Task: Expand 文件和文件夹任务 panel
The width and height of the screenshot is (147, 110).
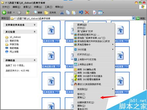Action: (x=34, y=25)
